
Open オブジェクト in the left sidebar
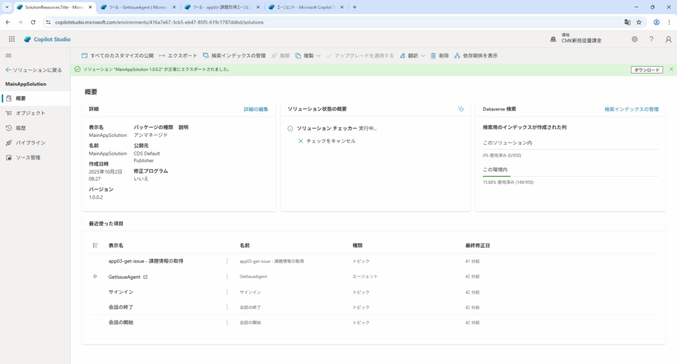(x=30, y=113)
